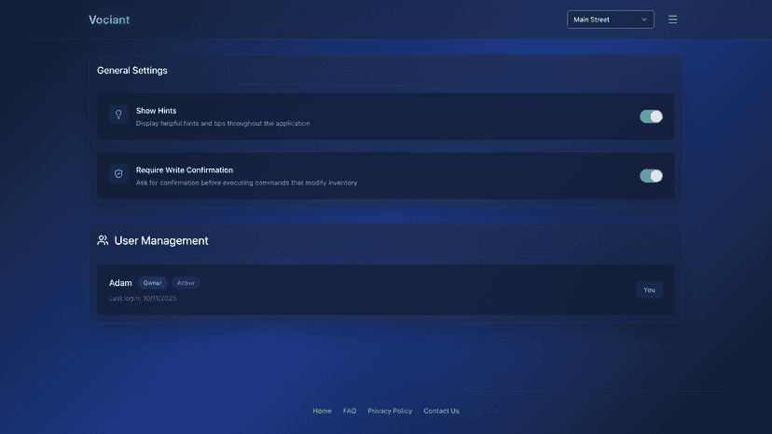Image resolution: width=772 pixels, height=434 pixels.
Task: Click the General Settings heading
Action: coord(132,71)
